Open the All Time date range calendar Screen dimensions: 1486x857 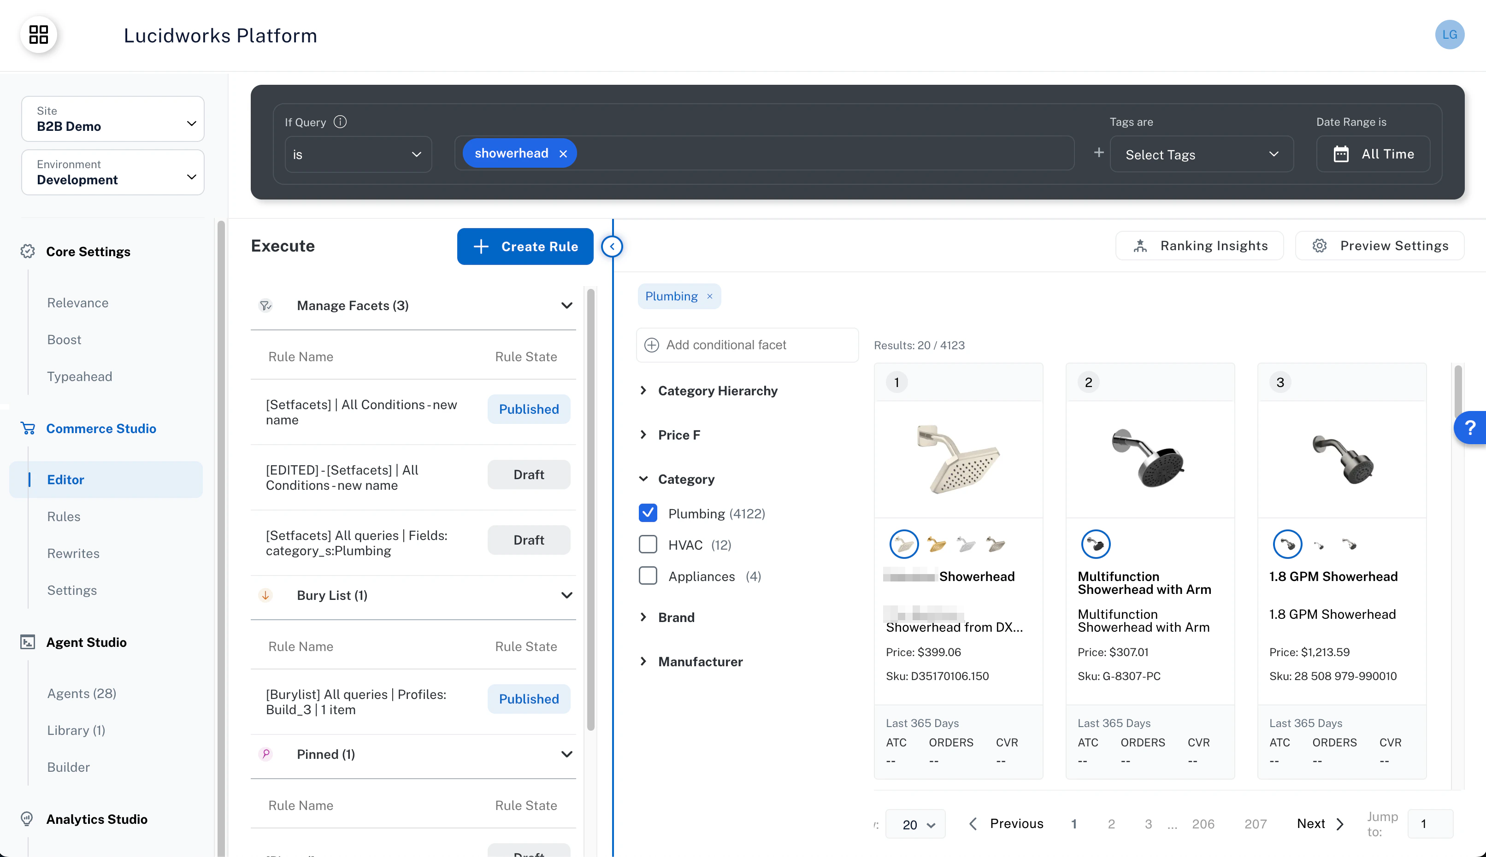coord(1373,154)
